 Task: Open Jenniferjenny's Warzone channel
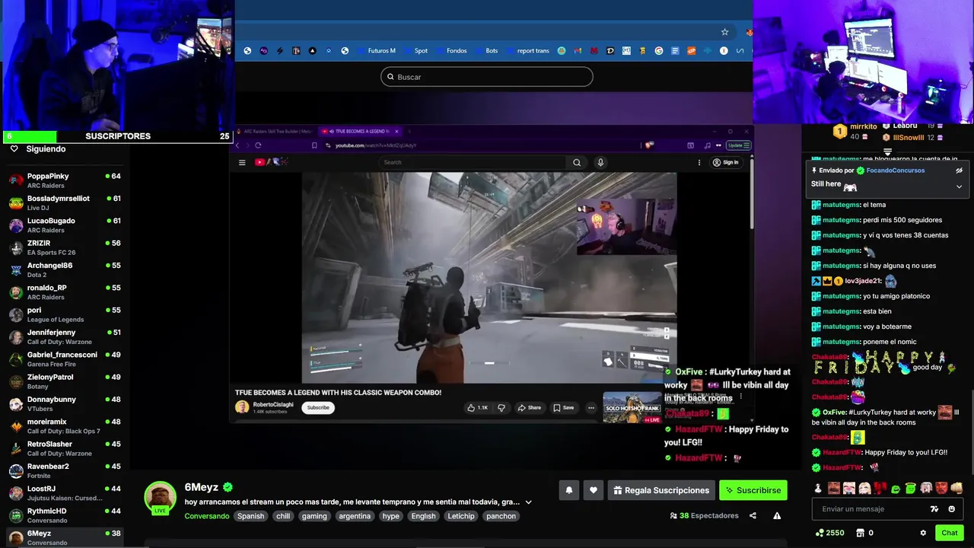click(65, 336)
